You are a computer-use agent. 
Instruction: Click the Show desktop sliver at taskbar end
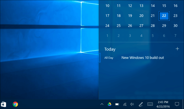point(183,104)
